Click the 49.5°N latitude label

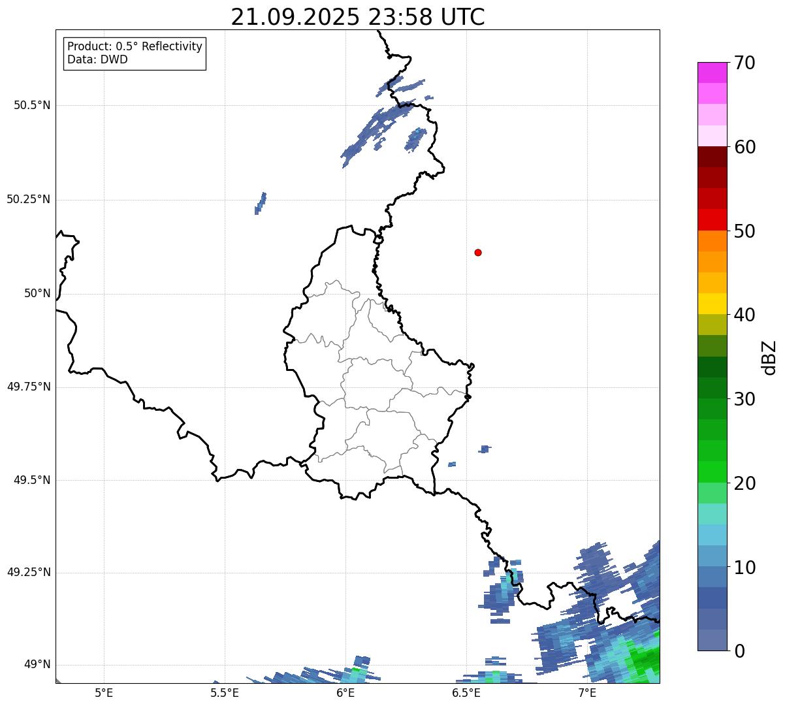pos(32,480)
